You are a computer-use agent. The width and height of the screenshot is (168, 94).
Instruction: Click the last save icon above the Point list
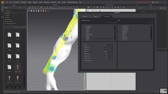coord(152,23)
